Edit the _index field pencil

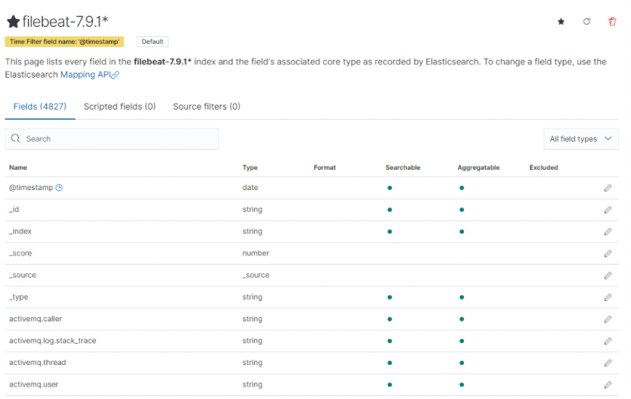pyautogui.click(x=608, y=231)
